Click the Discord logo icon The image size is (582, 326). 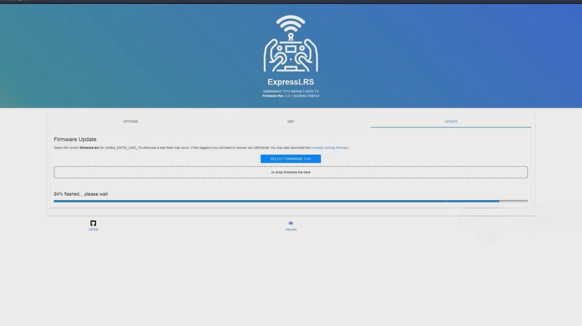291,223
